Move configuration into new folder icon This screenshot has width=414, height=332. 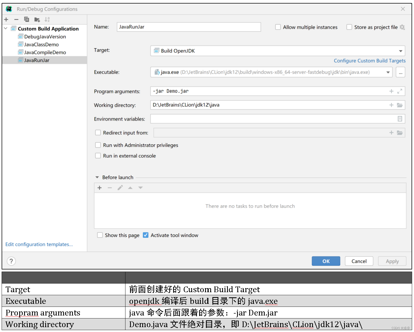tap(37, 19)
